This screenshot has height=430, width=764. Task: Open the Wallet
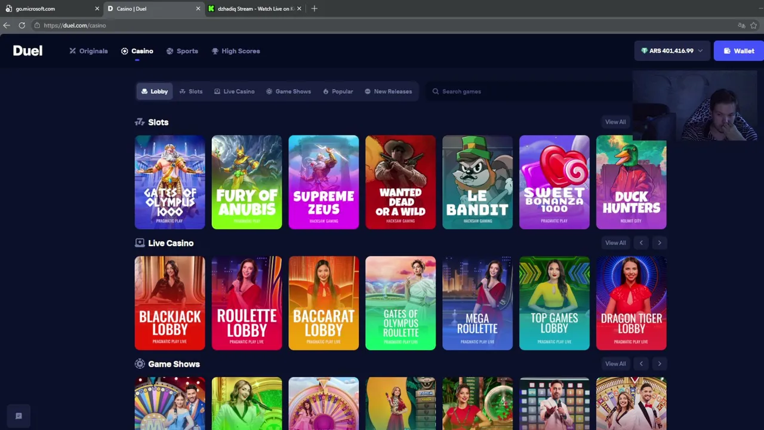click(x=739, y=51)
